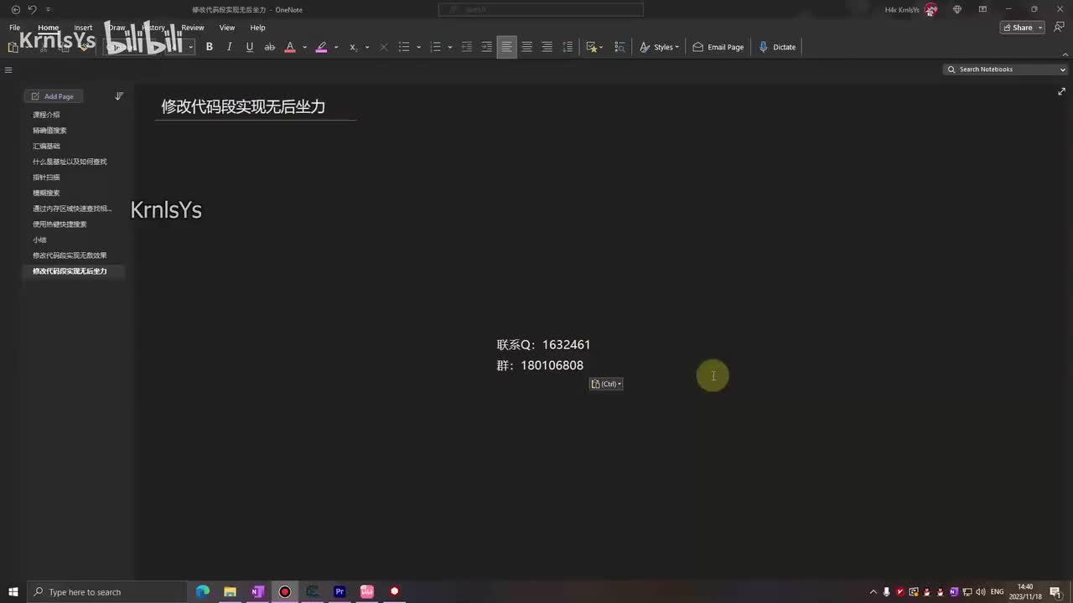The image size is (1073, 603).
Task: Select page 修改代码段实现无后坐力
Action: [73, 271]
